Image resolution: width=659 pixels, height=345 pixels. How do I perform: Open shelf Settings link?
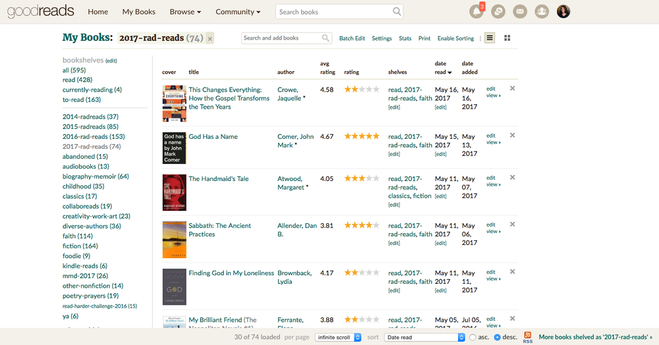[x=382, y=38]
